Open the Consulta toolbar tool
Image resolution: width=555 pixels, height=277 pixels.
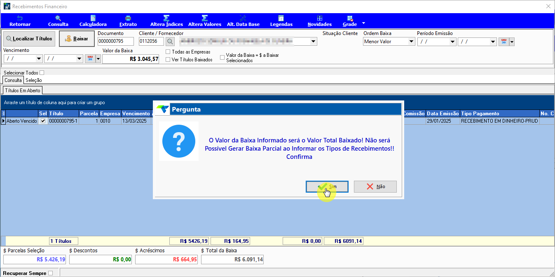click(x=58, y=21)
